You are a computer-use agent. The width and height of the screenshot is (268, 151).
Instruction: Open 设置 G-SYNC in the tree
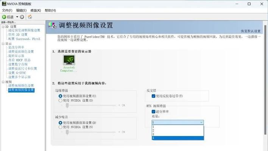click(17, 73)
